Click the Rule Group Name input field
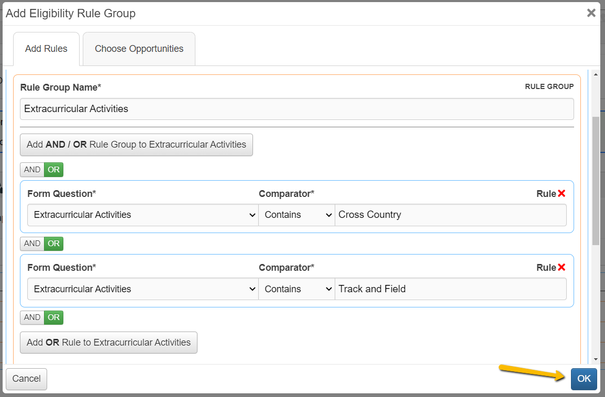This screenshot has height=397, width=605. [x=296, y=109]
